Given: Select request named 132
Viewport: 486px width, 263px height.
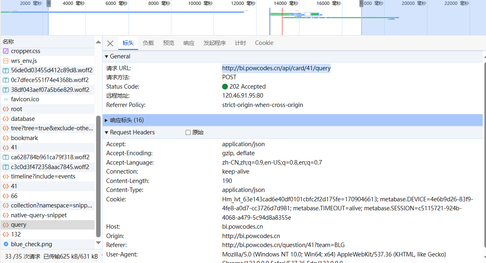Looking at the screenshot, I should (x=48, y=234).
